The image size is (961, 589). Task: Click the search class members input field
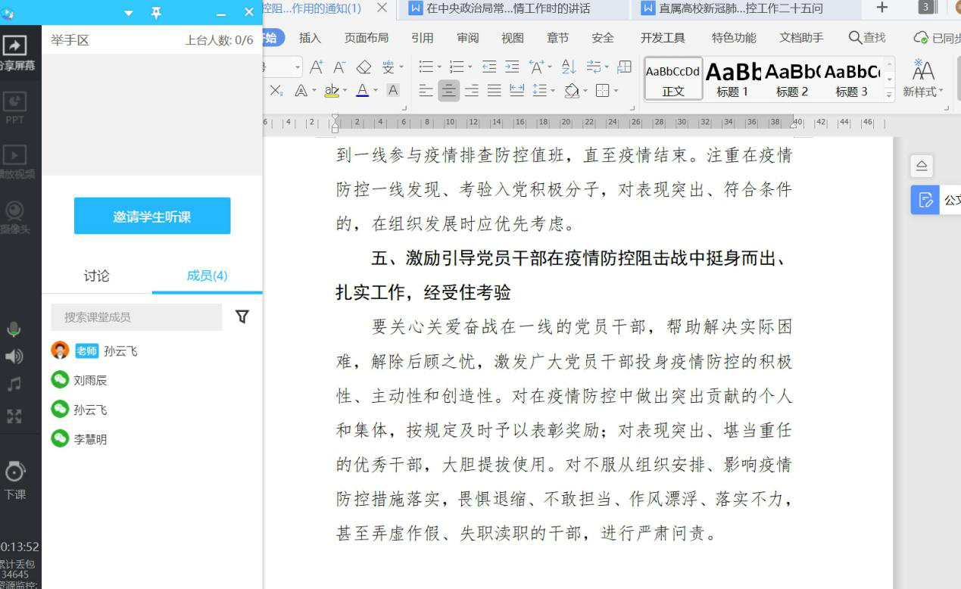point(136,317)
